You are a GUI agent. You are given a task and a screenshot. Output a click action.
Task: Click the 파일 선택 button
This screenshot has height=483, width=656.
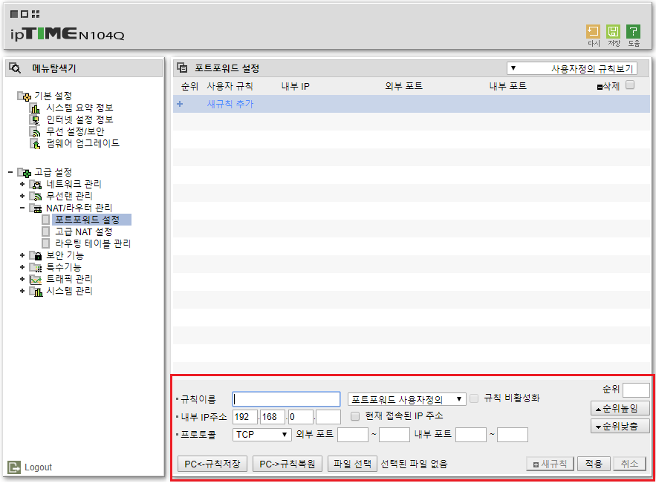(352, 464)
